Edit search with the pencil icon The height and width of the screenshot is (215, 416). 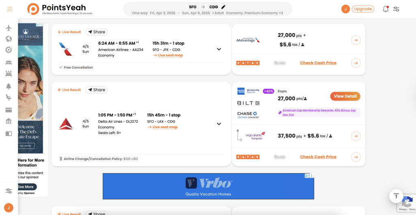pos(223,7)
